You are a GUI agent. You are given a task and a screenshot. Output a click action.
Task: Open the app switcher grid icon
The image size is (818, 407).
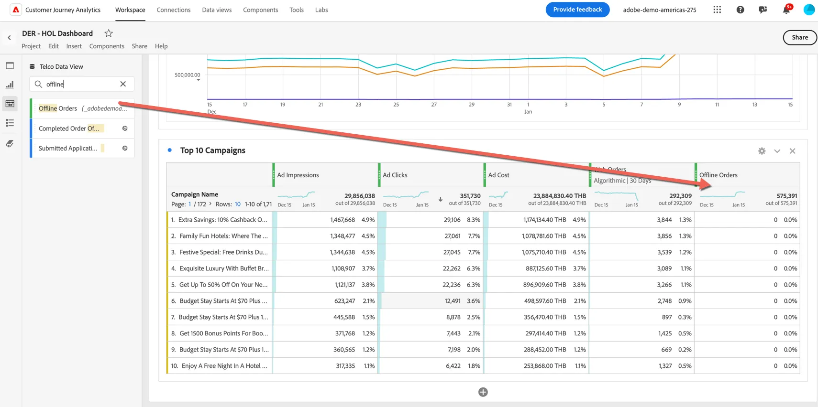717,10
